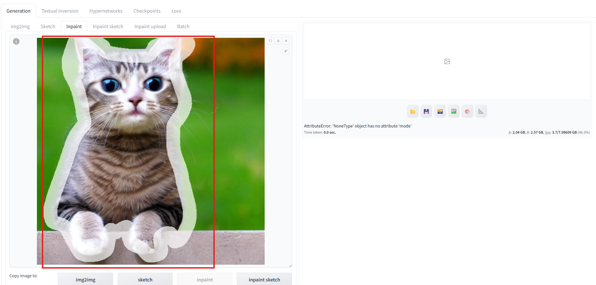Screen dimensions: 596x285
Task: Copy image to img2img button
Action: point(86,280)
